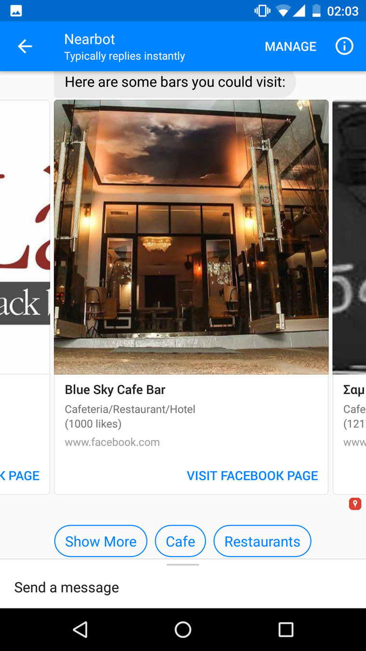Tap the Send a message field
This screenshot has height=651, width=366.
pyautogui.click(x=183, y=587)
